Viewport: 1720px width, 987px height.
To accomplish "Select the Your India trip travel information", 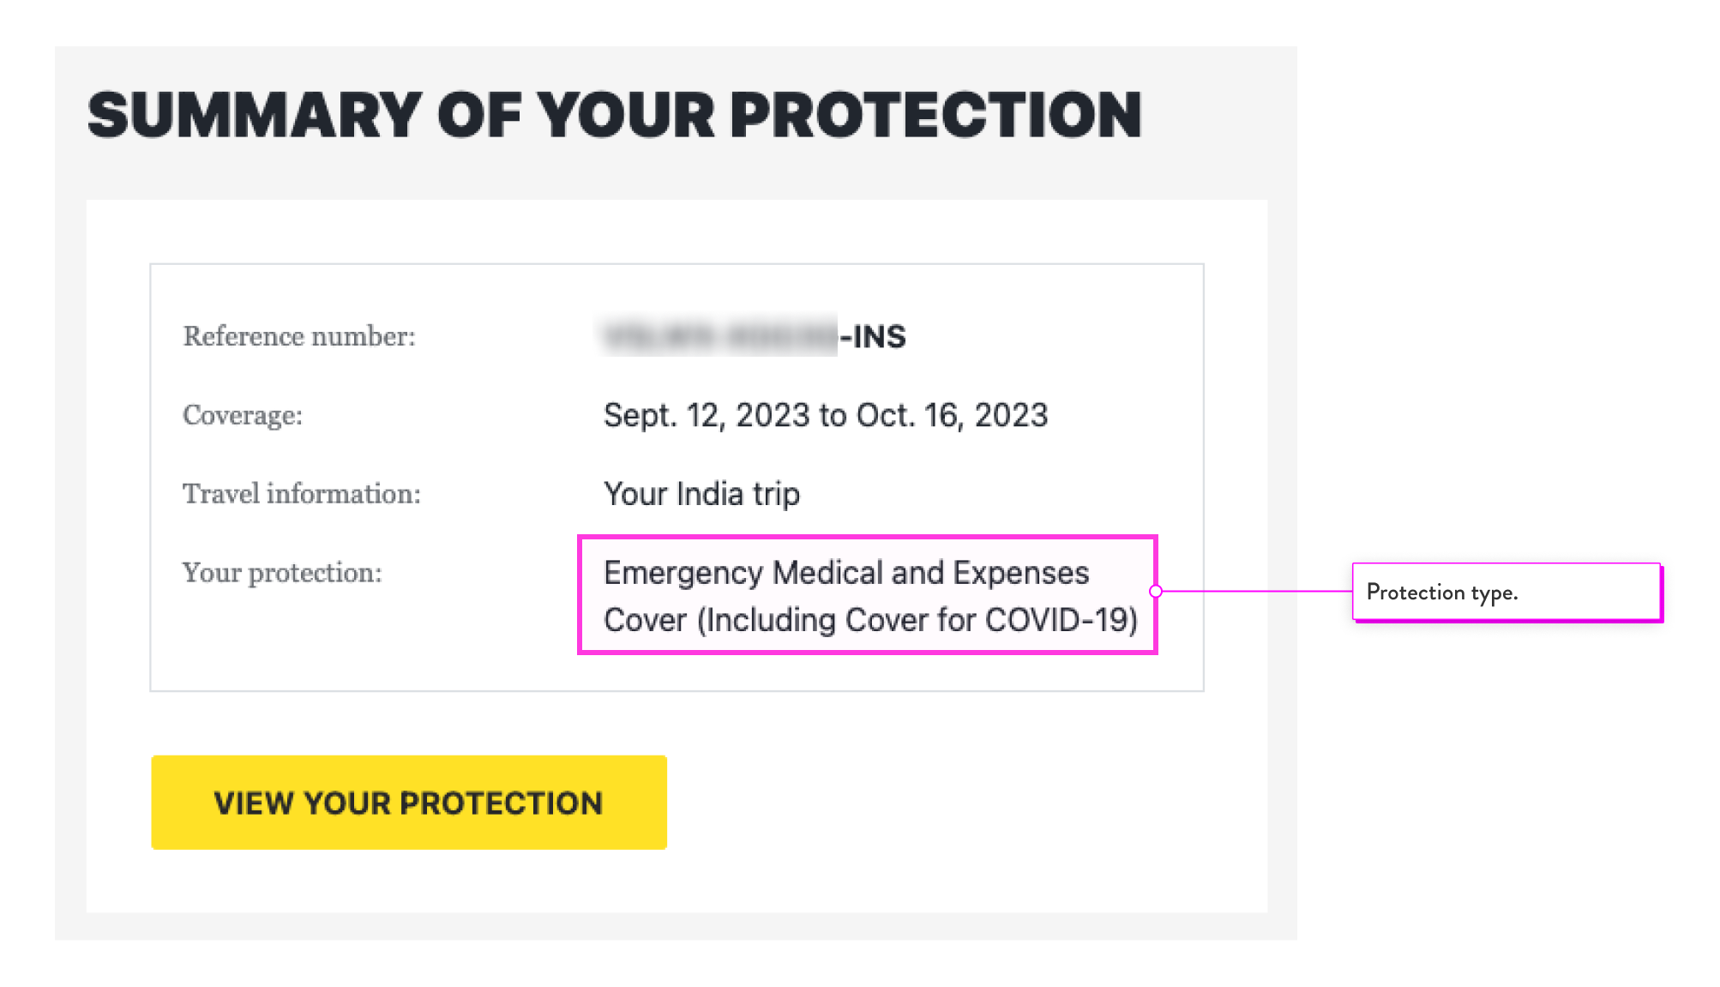I will (x=701, y=493).
